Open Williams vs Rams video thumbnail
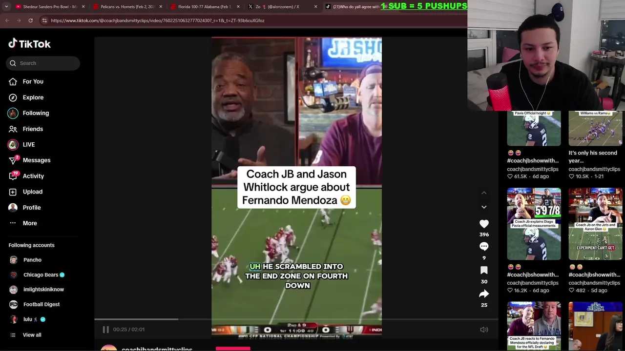Viewport: 625px width, 351px height. (595, 128)
